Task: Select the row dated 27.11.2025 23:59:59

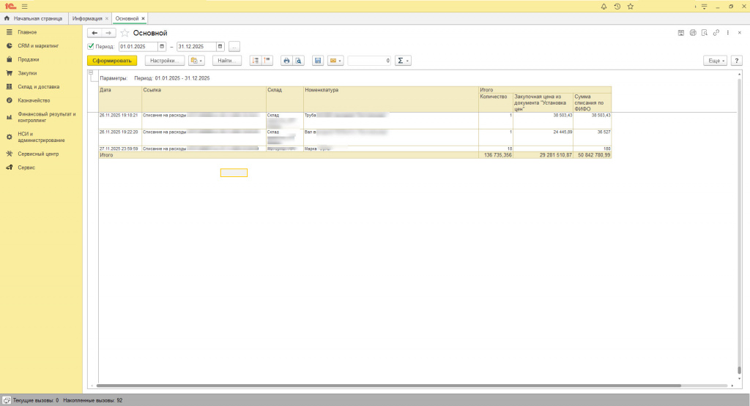Action: (x=355, y=149)
